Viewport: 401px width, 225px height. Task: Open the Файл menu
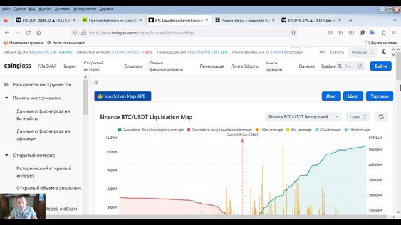[x=6, y=9]
